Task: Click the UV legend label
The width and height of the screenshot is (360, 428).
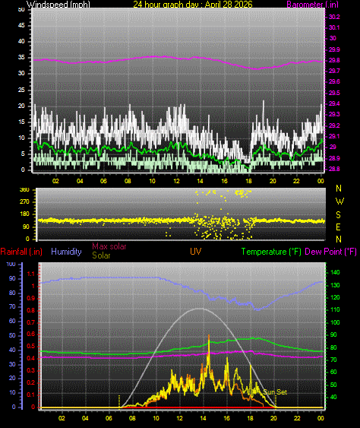Action: coord(196,252)
